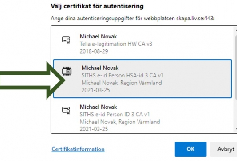Click Region Värmland line in bottom entry
The width and height of the screenshot is (237, 161).
pos(120,122)
